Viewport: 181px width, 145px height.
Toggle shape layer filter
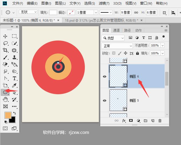click(150, 38)
